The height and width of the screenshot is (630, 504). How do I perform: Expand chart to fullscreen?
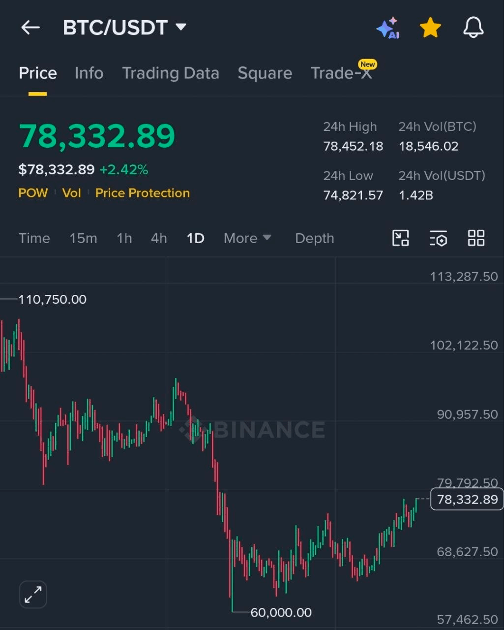pyautogui.click(x=33, y=595)
